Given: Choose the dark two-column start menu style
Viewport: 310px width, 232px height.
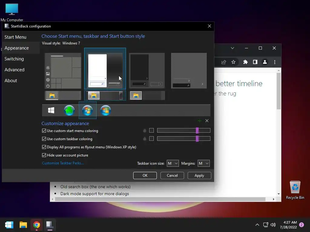Looking at the screenshot, I should tap(147, 71).
